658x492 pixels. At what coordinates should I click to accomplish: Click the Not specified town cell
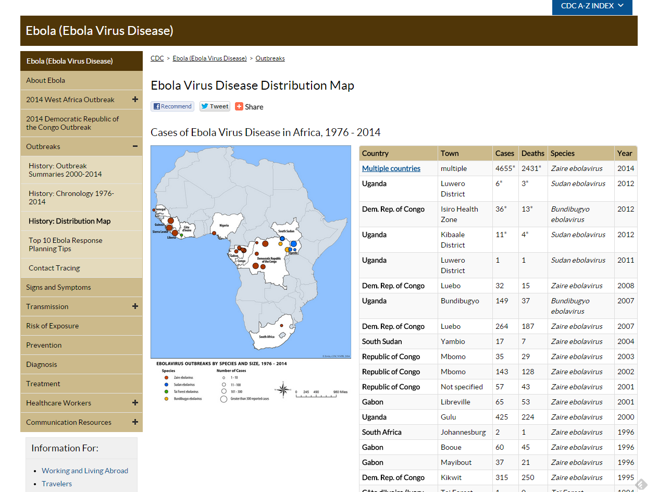coord(465,387)
